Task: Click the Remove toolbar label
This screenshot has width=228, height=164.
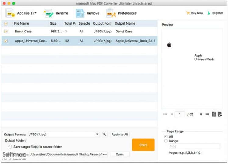Action: [93, 13]
